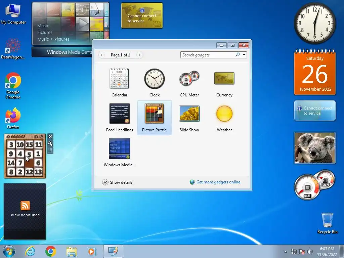Select the DataWagon desktop shortcut
344x258 pixels.
click(13, 49)
